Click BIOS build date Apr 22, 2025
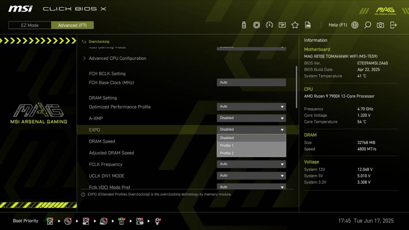Image resolution: width=409 pixels, height=230 pixels. tap(369, 69)
